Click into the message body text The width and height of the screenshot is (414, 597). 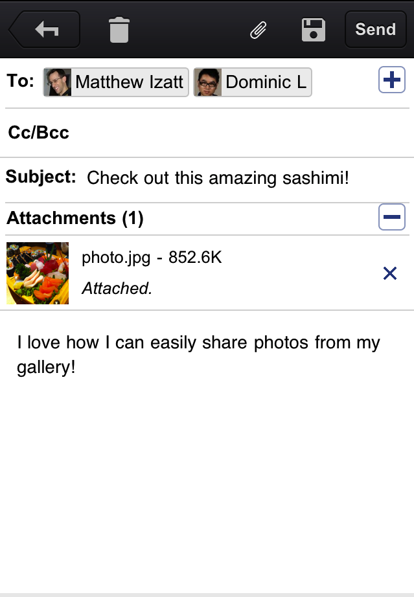198,354
